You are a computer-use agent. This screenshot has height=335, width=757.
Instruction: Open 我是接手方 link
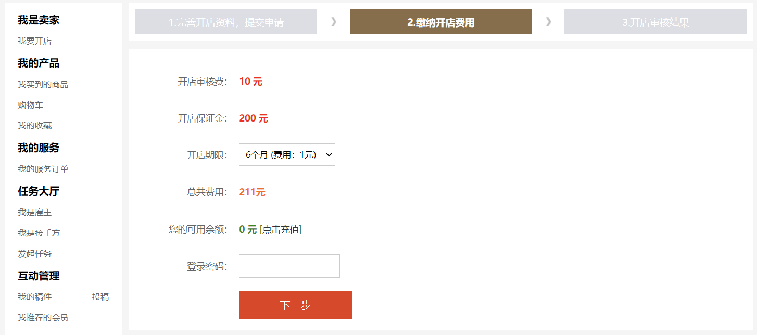(39, 233)
